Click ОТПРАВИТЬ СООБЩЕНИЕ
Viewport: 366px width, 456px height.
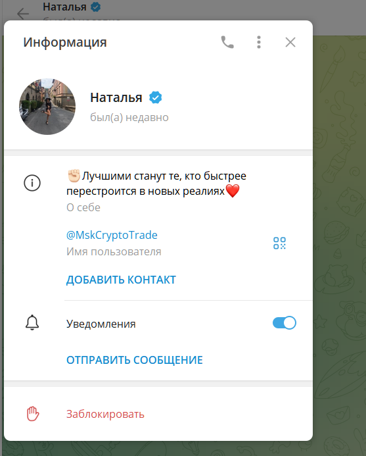coord(135,360)
